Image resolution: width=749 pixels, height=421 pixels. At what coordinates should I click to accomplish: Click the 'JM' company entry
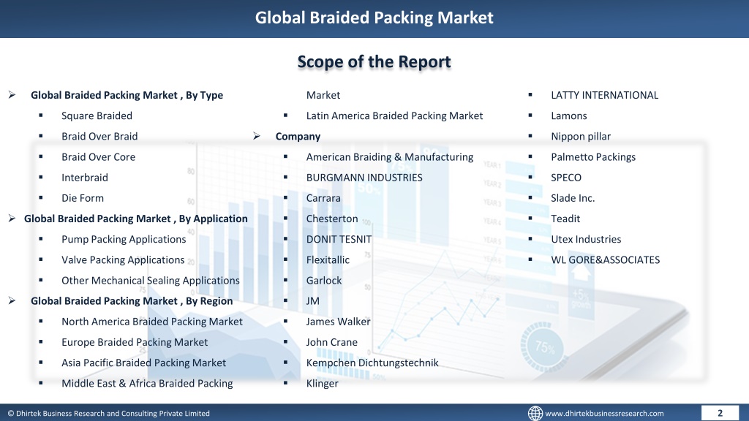313,300
